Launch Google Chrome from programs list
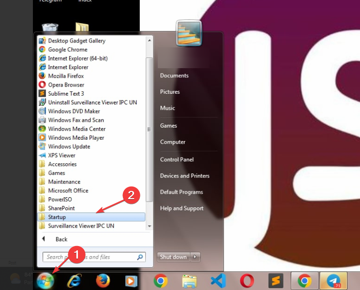This screenshot has width=360, height=290. [91, 49]
